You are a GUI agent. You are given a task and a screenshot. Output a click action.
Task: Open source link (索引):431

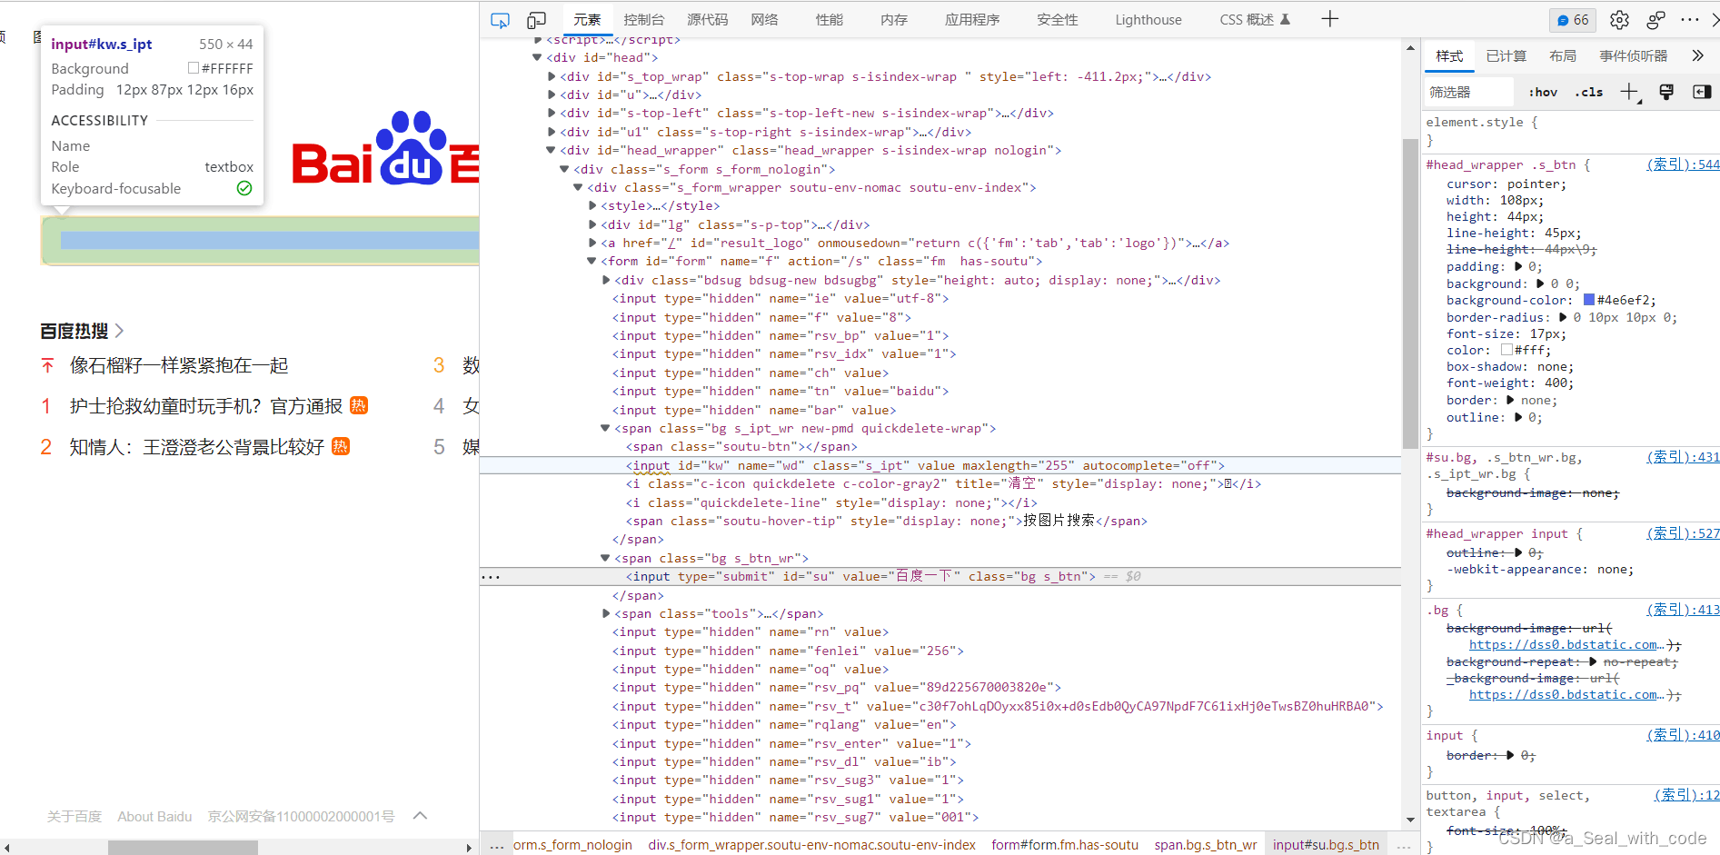(1683, 457)
